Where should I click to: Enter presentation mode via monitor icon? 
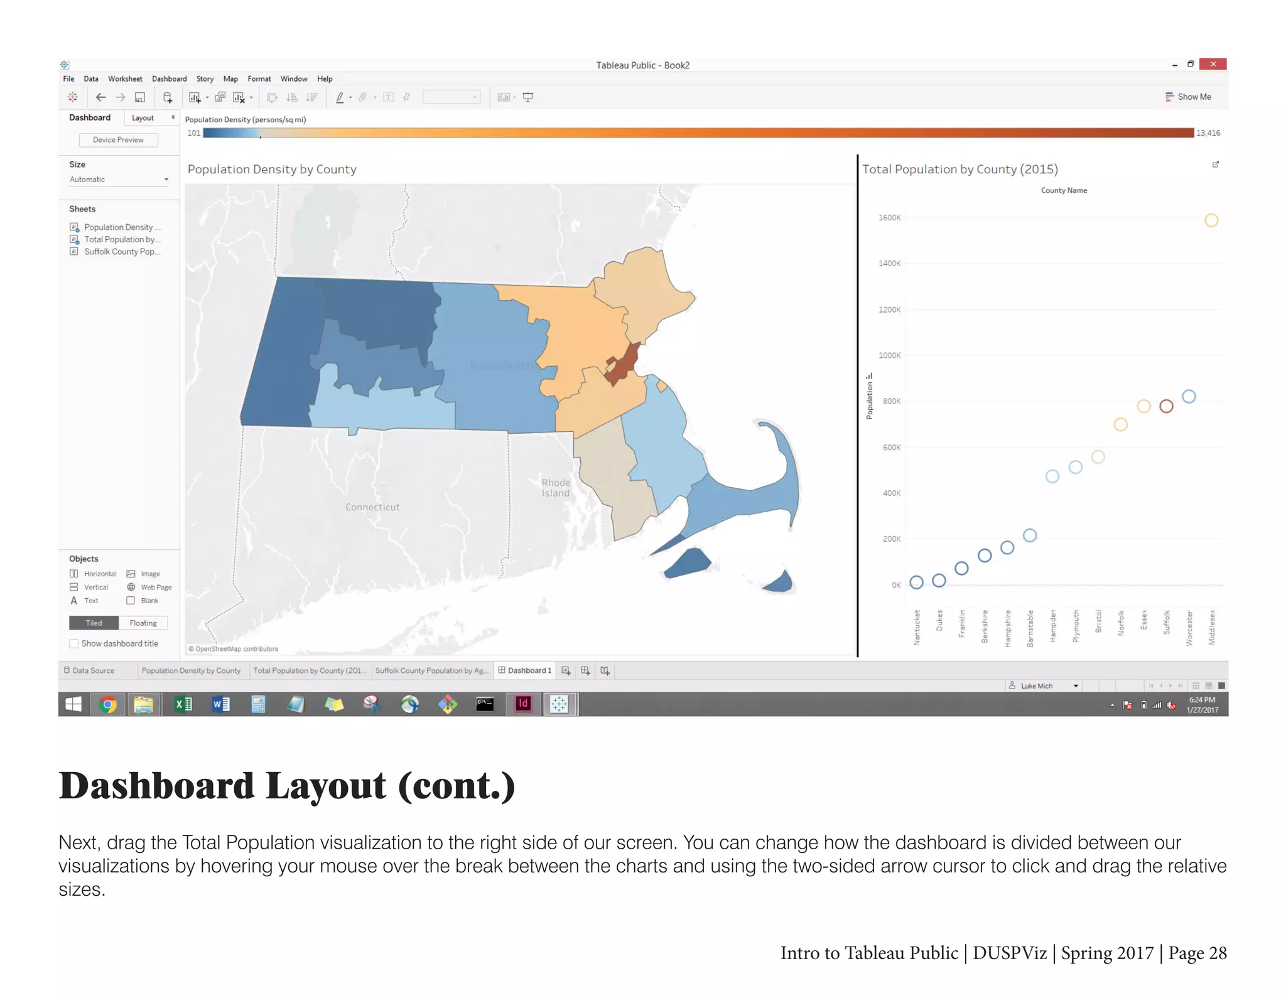[x=528, y=97]
